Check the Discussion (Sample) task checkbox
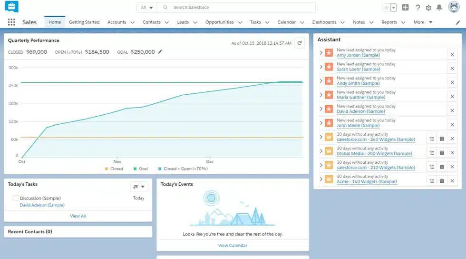The width and height of the screenshot is (466, 259). coord(16,198)
